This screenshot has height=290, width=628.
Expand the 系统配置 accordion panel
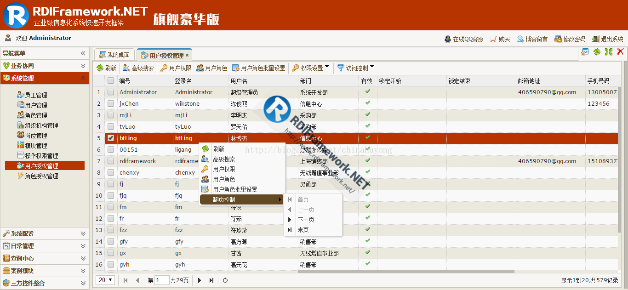(45, 233)
